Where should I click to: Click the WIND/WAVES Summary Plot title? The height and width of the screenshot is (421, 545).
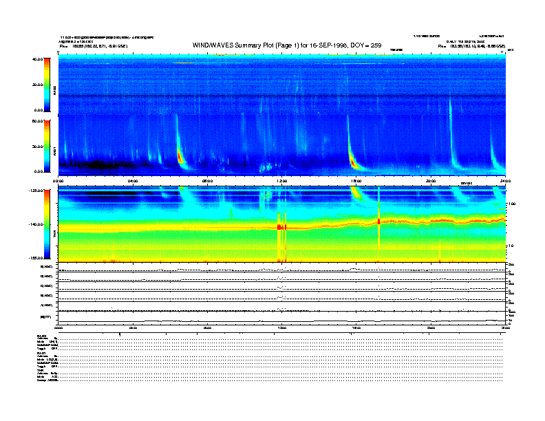[281, 46]
